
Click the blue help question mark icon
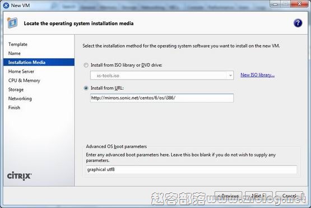click(298, 23)
